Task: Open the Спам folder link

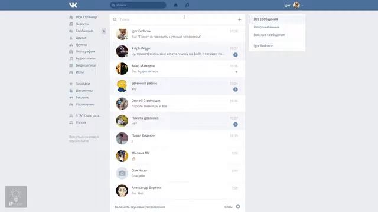Action: pos(228,207)
